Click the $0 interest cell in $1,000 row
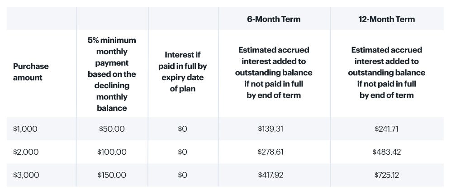The width and height of the screenshot is (451, 195). tap(182, 128)
